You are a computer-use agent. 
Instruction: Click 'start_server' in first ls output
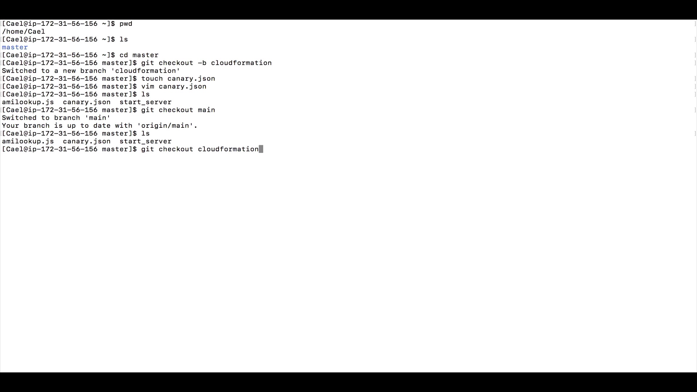(x=146, y=102)
